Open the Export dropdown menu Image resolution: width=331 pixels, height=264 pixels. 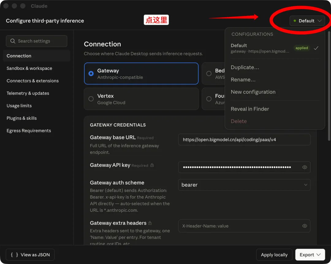[310, 255]
